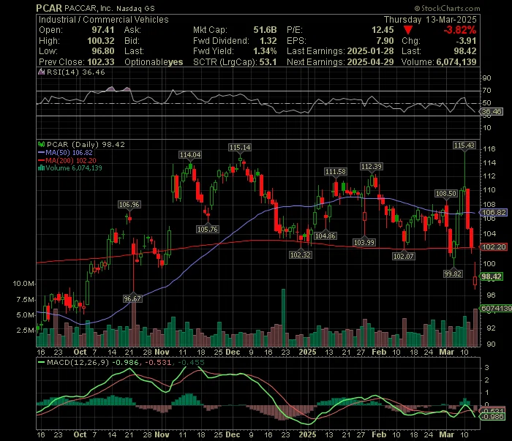The image size is (512, 441).
Task: Click the 104.86 trough price label
Action: coord(325,235)
